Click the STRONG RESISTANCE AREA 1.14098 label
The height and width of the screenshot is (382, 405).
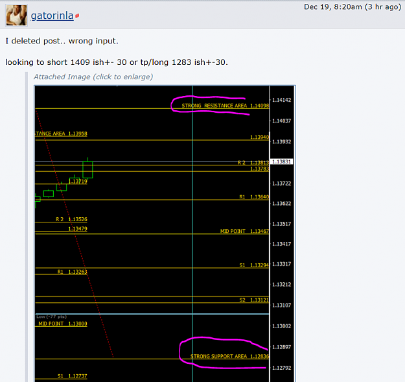coord(226,106)
